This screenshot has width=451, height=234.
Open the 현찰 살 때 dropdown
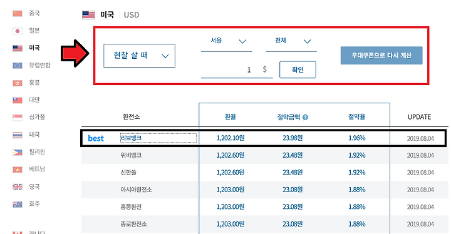click(139, 56)
